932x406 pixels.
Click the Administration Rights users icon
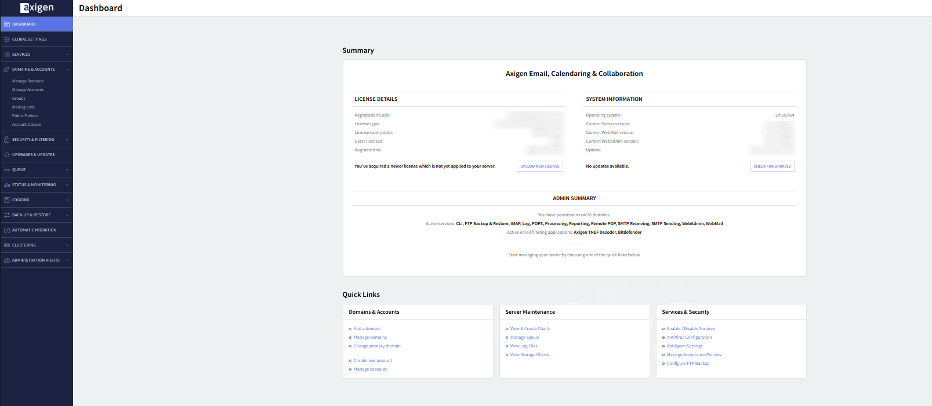pos(7,260)
